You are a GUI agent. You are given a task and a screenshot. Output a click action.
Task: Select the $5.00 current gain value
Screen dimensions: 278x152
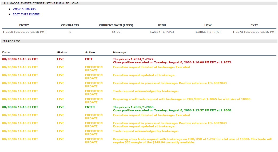coord(116,32)
